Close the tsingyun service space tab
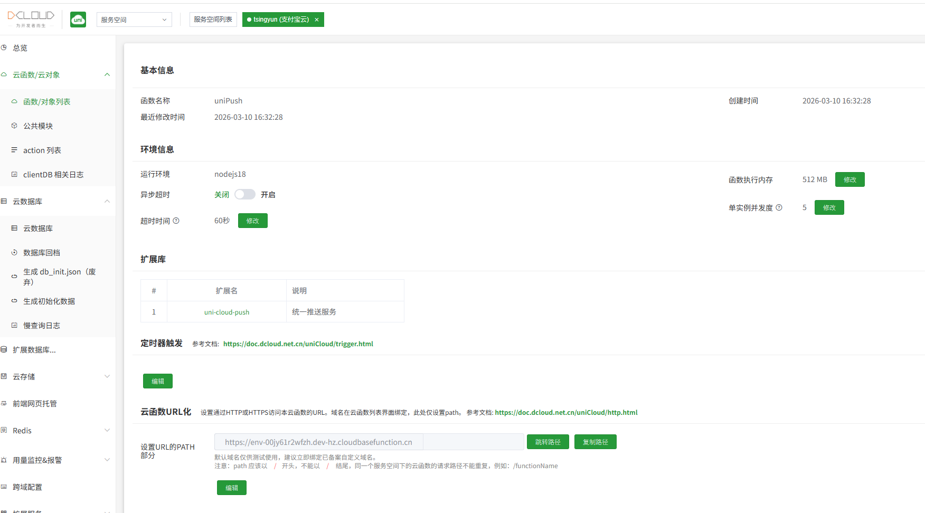 (x=317, y=20)
